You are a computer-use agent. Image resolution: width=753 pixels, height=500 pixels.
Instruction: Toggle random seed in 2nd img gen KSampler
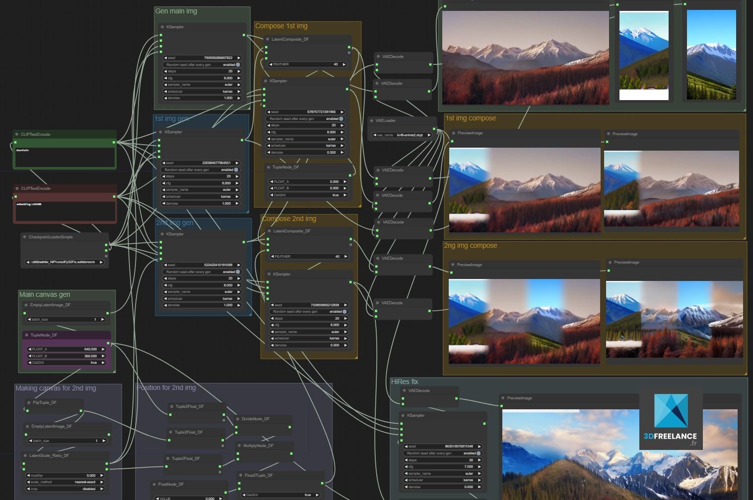238,272
